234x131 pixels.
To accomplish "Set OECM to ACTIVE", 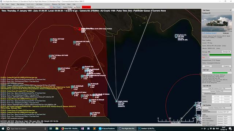I will pos(216,102).
